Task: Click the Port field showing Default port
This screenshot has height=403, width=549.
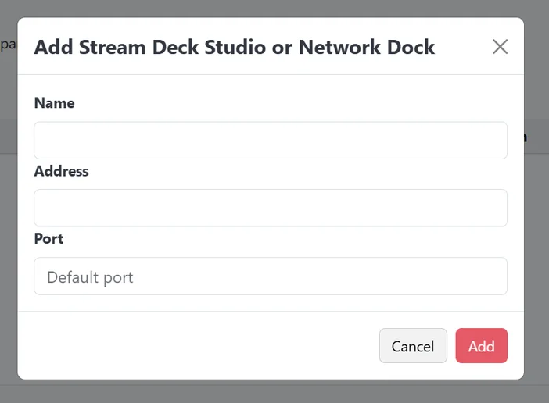Action: point(271,276)
